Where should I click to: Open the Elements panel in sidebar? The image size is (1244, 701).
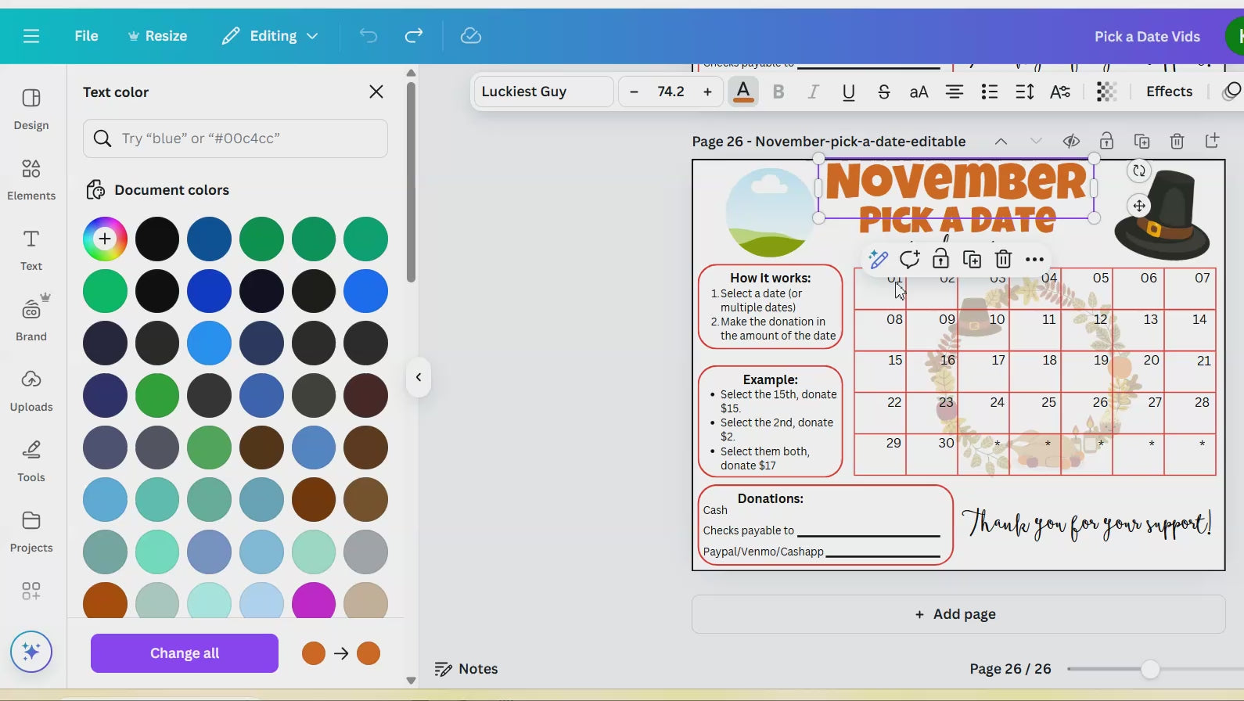31,180
